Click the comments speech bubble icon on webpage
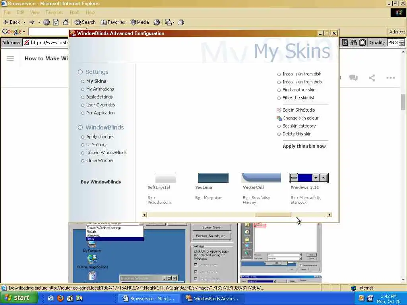This screenshot has height=305, width=407. 353,77
